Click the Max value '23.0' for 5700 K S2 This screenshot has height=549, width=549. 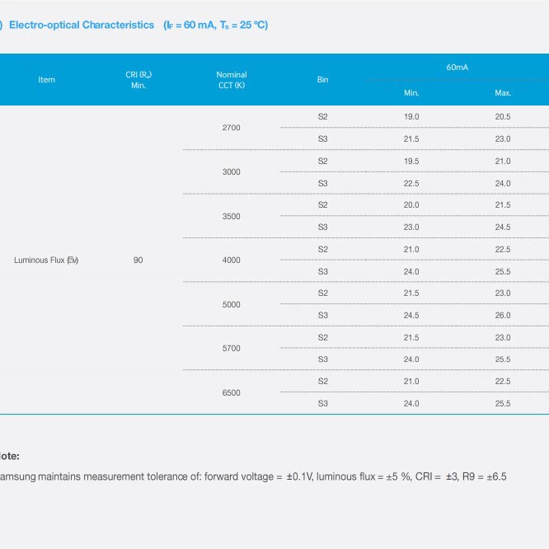pyautogui.click(x=503, y=337)
